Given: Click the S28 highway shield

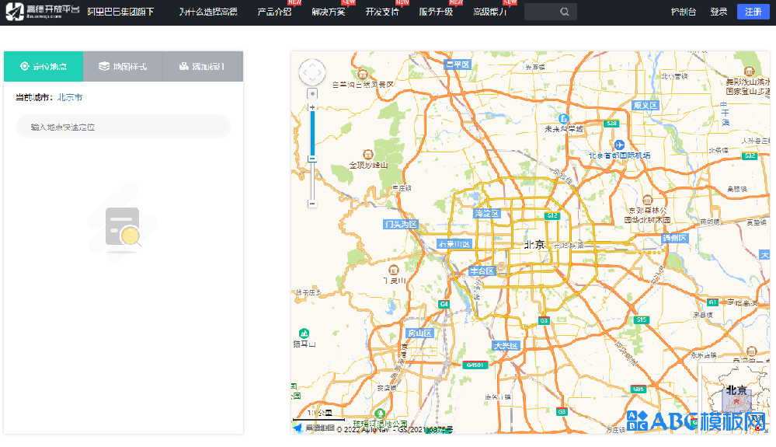Looking at the screenshot, I should 611,124.
